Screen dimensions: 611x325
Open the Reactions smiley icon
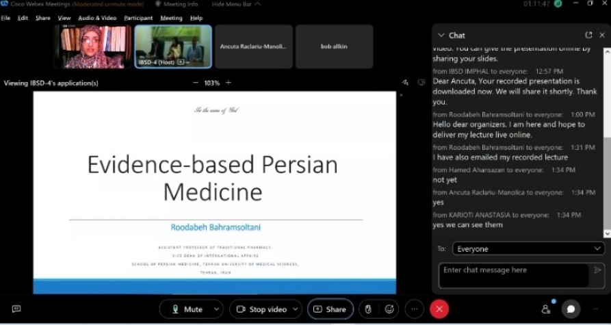390,309
